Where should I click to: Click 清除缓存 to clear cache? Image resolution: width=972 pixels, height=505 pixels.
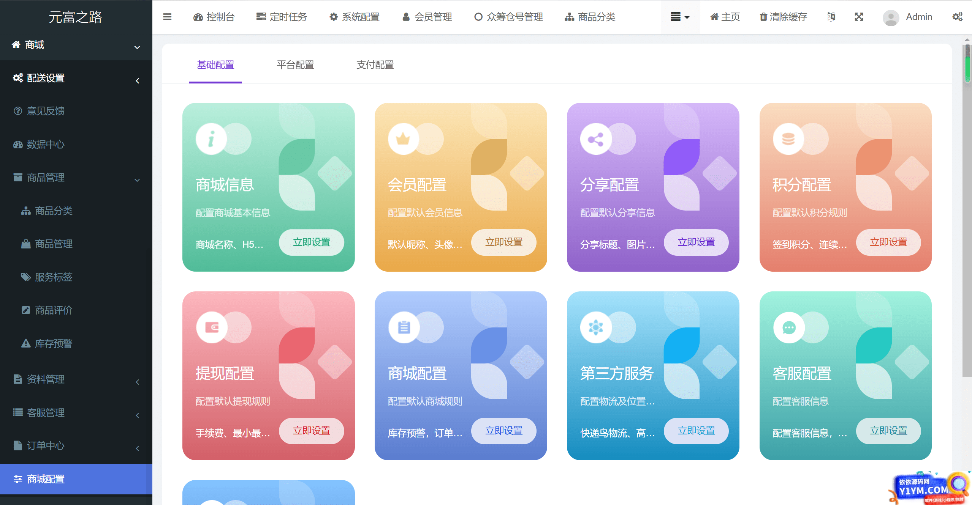click(783, 17)
